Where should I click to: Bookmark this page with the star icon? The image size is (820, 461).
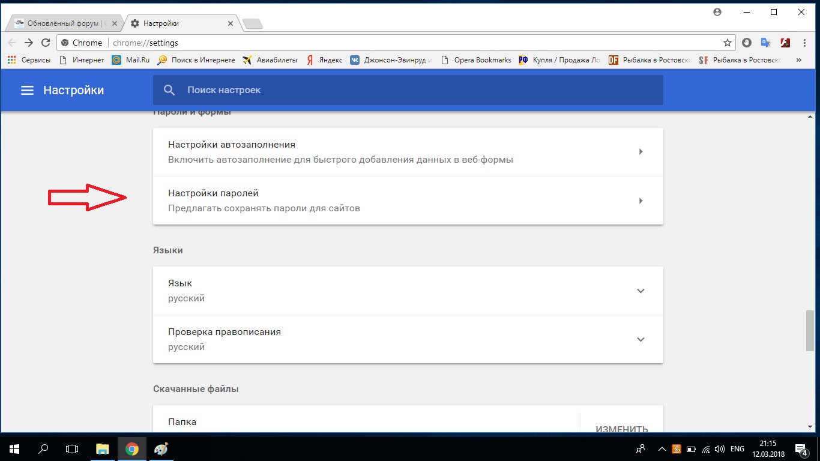point(728,43)
